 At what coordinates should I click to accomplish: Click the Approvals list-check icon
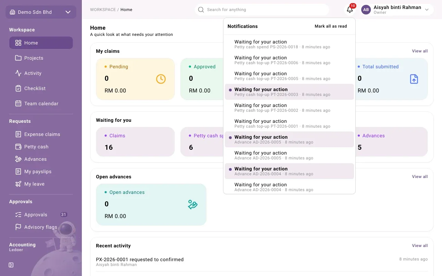click(x=18, y=215)
